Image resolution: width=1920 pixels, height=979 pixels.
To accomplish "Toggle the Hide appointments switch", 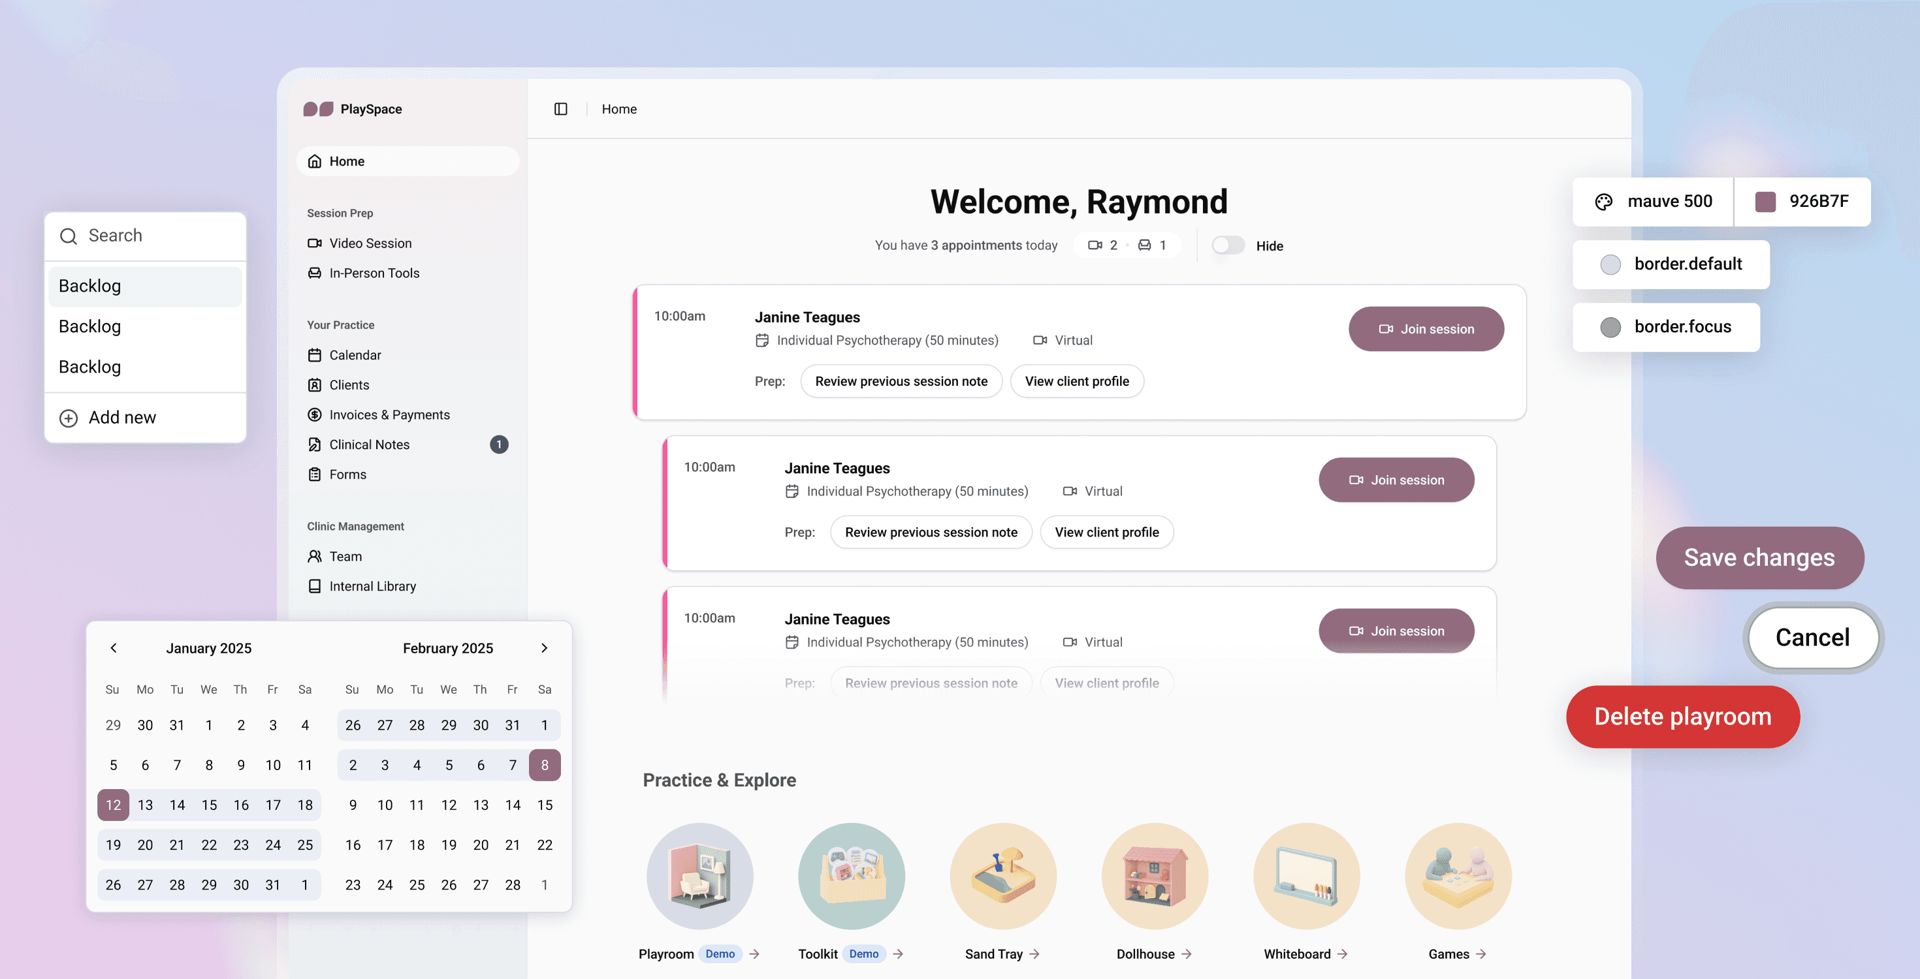I will tap(1228, 245).
